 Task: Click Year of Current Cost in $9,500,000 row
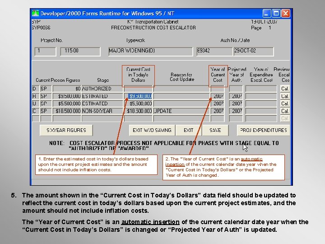[218, 96]
